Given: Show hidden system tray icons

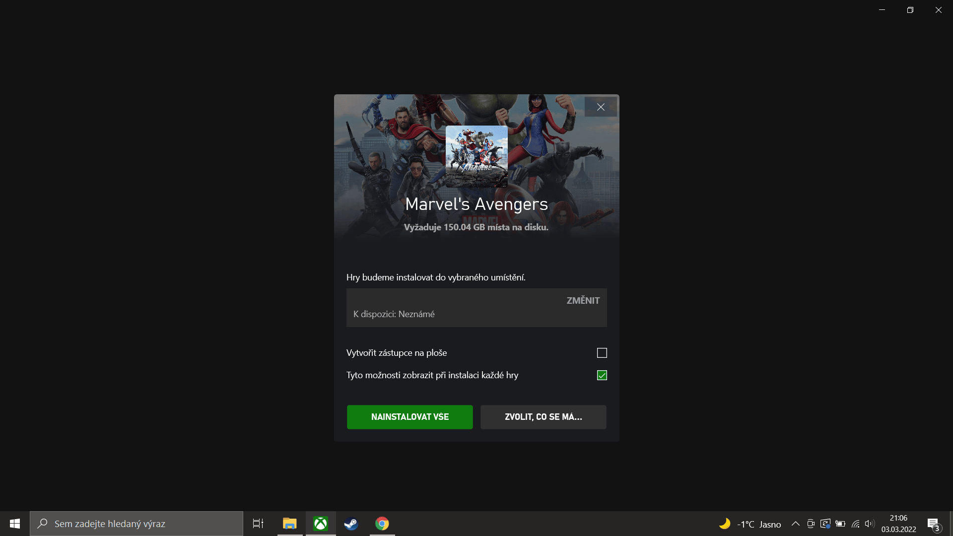Looking at the screenshot, I should point(795,524).
